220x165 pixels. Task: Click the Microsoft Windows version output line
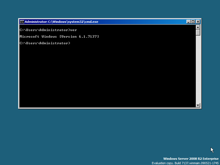click(59, 36)
